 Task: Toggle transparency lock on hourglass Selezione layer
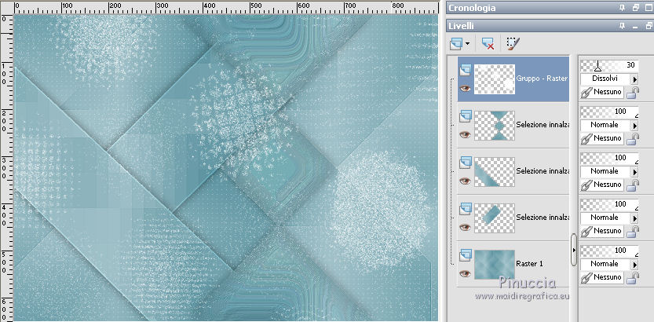coord(633,139)
